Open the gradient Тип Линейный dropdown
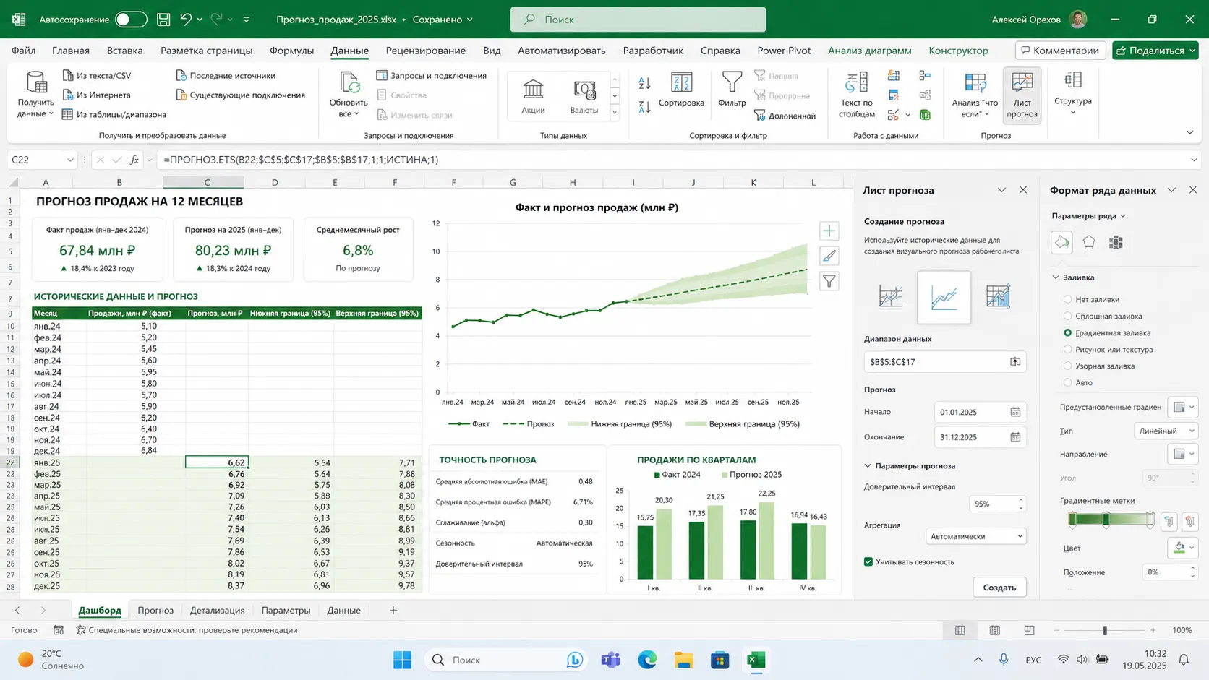1209x680 pixels. (1166, 431)
